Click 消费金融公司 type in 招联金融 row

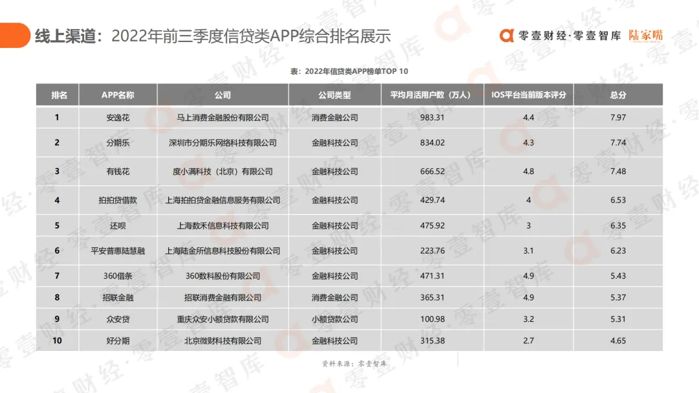pyautogui.click(x=335, y=298)
